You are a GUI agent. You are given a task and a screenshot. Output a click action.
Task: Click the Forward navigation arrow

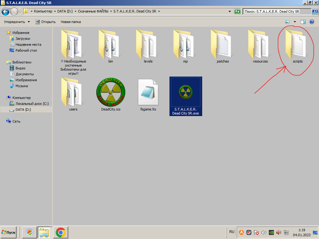tap(14, 11)
